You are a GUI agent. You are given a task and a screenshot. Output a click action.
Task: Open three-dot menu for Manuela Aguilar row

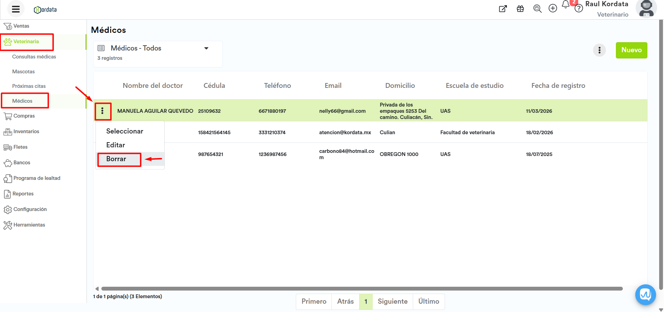[102, 111]
